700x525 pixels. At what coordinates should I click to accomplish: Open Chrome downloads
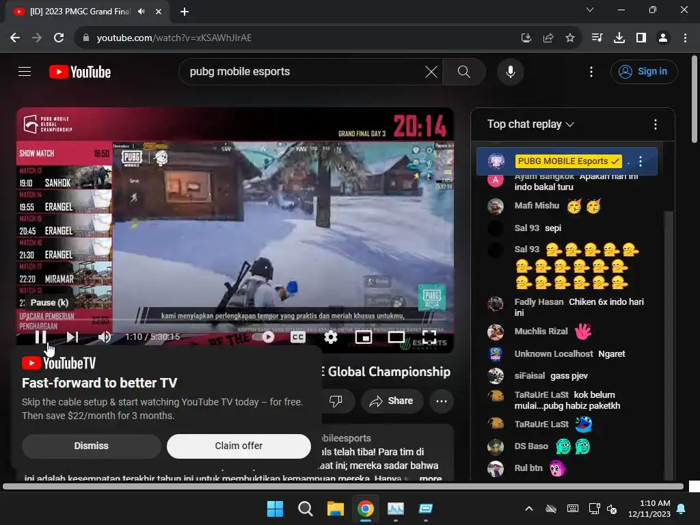tap(619, 38)
